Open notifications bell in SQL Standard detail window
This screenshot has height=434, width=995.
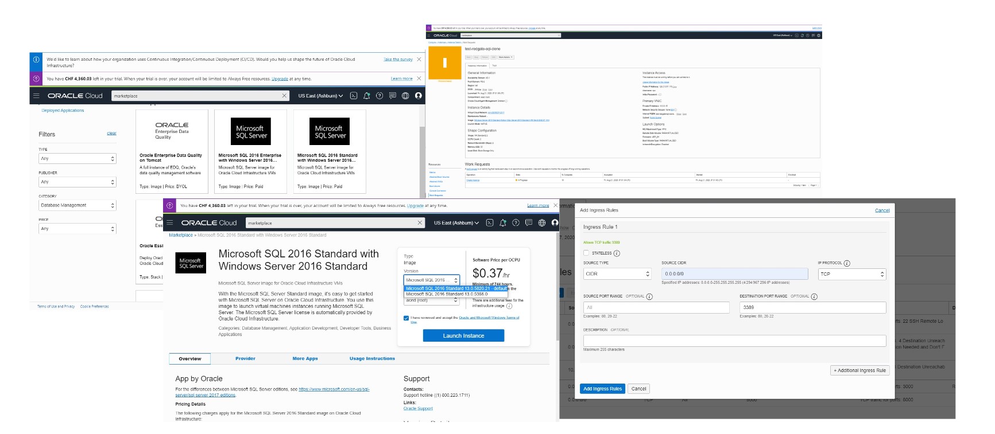pyautogui.click(x=503, y=222)
